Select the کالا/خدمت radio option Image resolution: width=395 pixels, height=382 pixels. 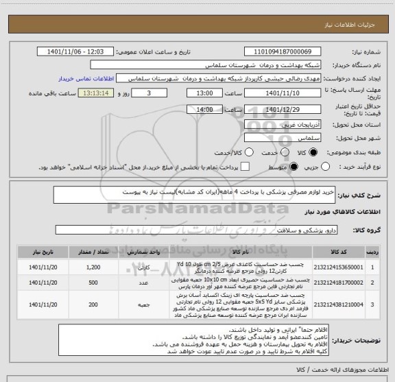tap(249, 152)
